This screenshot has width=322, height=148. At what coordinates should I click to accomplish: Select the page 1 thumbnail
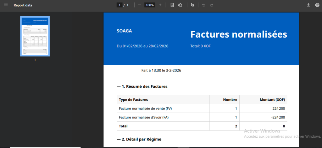coord(35,36)
